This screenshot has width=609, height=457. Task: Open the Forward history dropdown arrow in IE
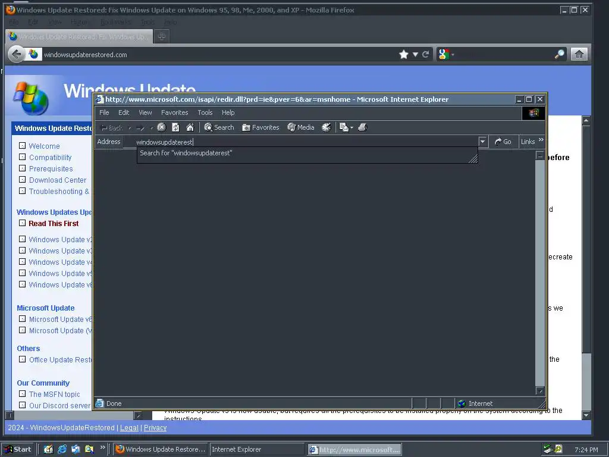point(152,128)
